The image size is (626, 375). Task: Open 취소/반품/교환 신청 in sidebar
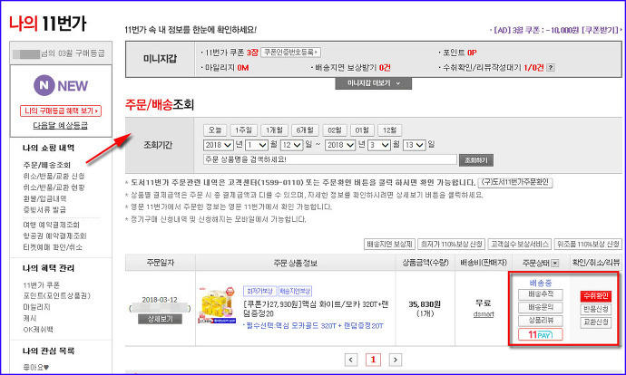(54, 176)
